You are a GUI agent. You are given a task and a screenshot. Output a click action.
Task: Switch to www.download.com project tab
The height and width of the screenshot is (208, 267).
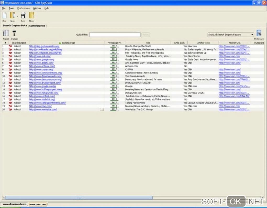15,204
